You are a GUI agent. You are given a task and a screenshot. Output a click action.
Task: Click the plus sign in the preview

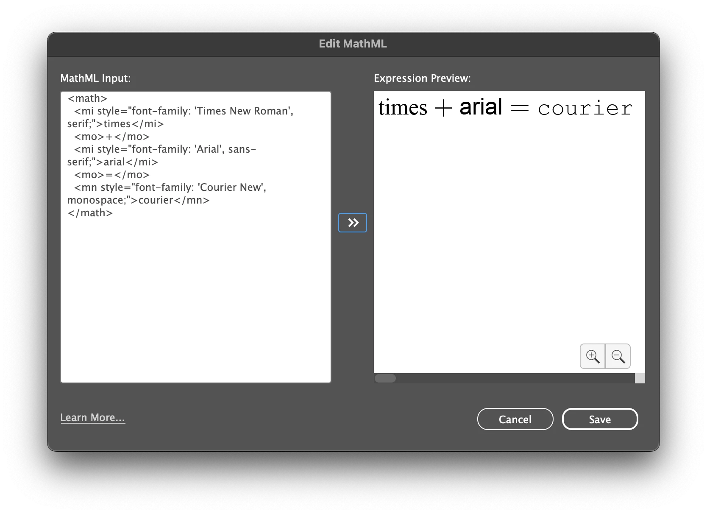coord(443,109)
